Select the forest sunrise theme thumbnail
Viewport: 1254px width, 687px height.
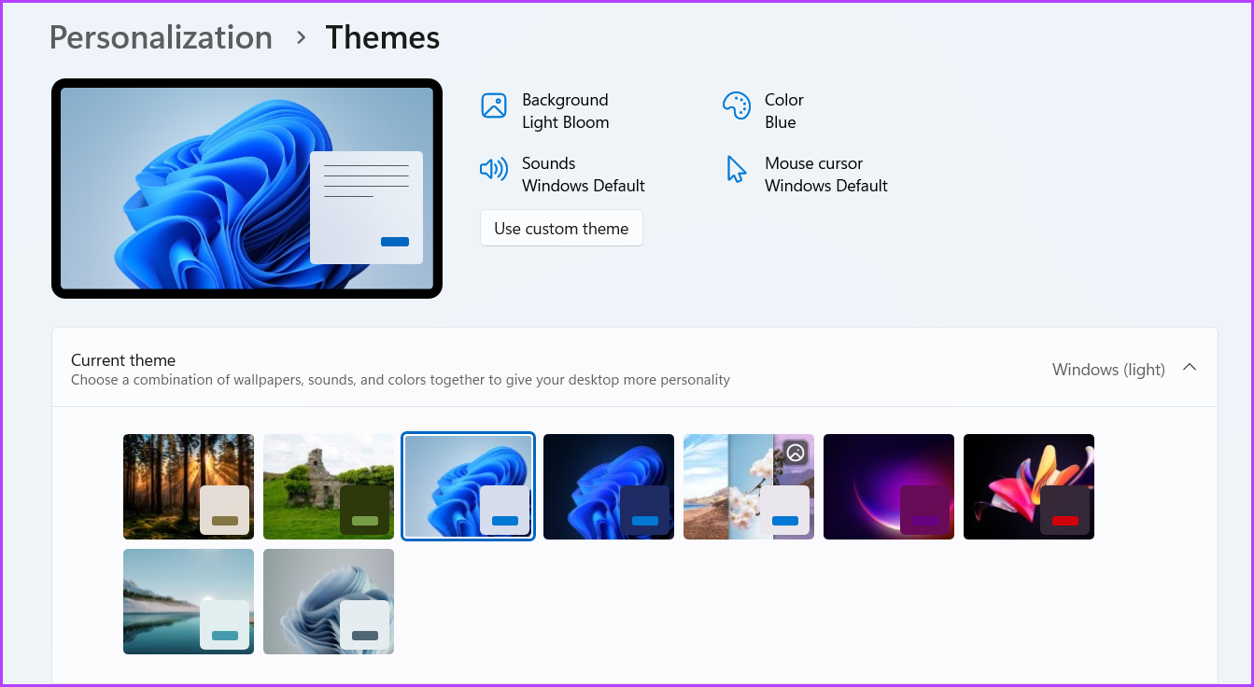click(x=188, y=486)
